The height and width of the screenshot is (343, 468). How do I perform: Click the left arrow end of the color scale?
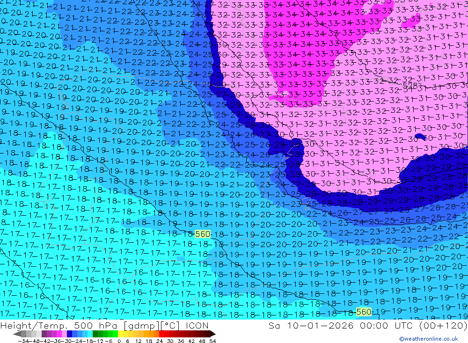[x=17, y=334]
